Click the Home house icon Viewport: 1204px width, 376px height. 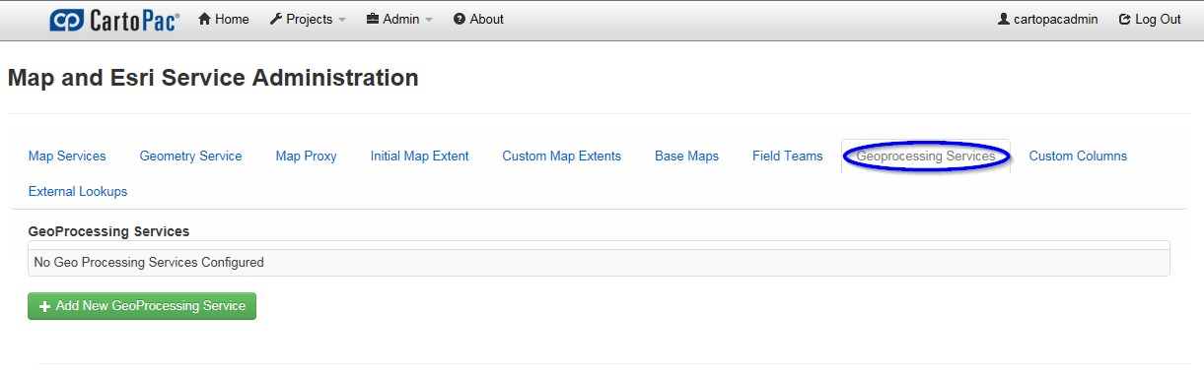point(205,20)
